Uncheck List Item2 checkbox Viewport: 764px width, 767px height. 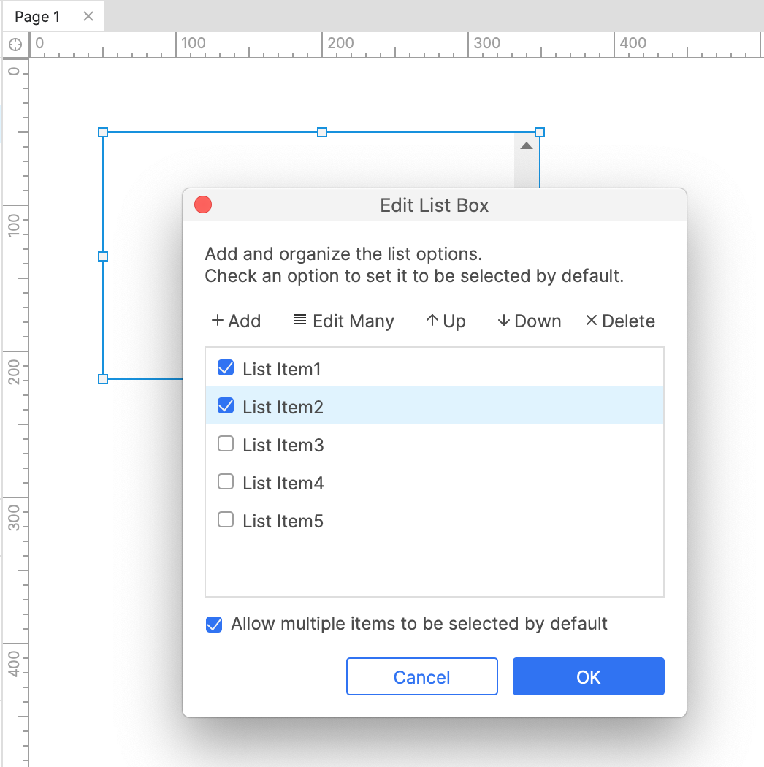pos(226,406)
